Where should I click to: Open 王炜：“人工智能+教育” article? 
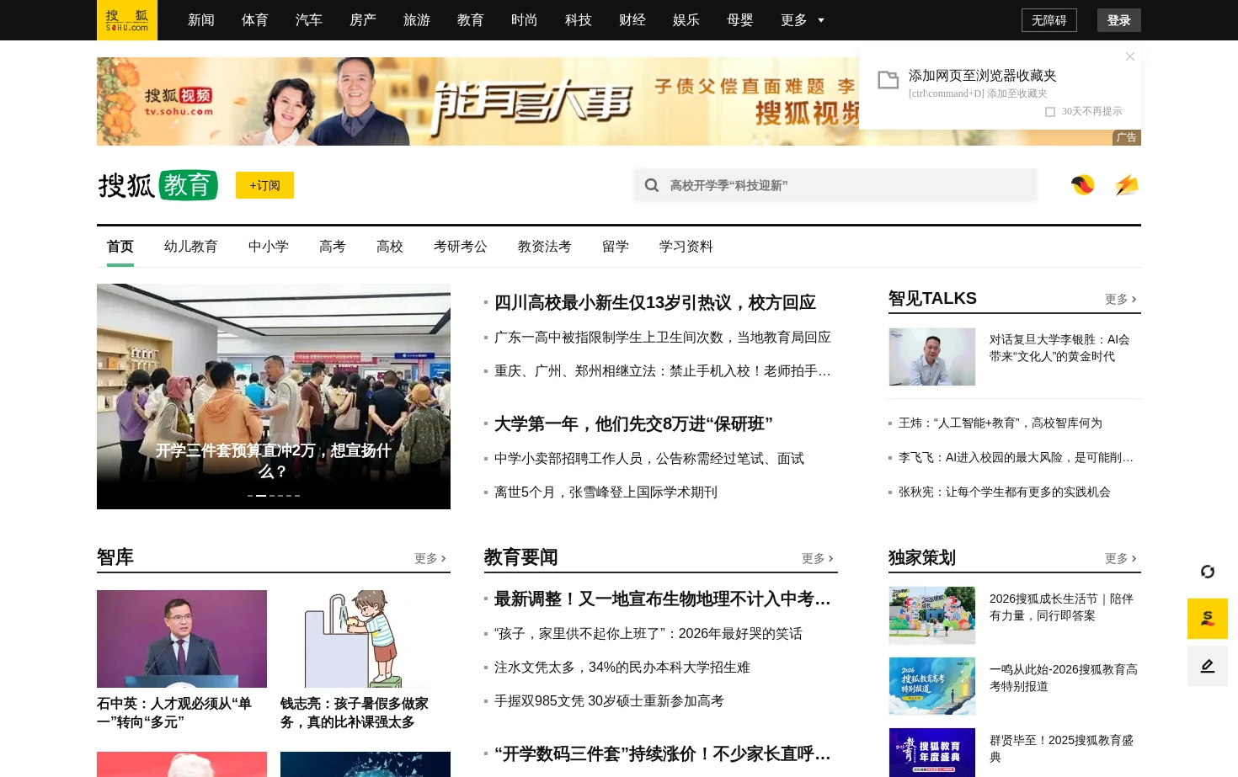click(x=1001, y=423)
